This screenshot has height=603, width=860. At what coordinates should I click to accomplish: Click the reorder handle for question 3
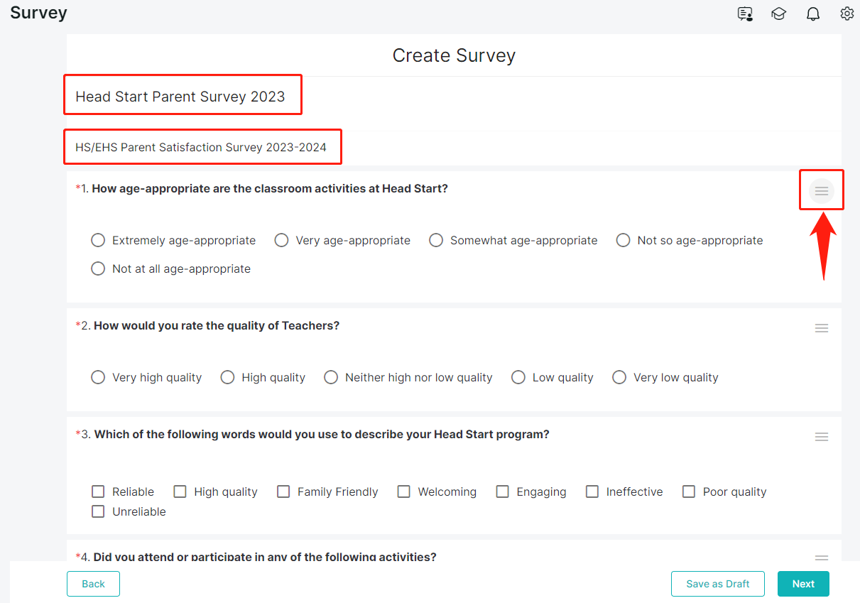click(822, 437)
